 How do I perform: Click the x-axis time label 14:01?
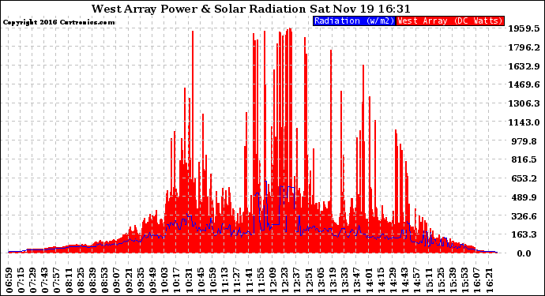click(x=369, y=280)
